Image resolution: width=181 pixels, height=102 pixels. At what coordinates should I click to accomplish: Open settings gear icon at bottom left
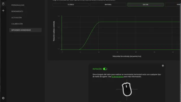(3, 98)
